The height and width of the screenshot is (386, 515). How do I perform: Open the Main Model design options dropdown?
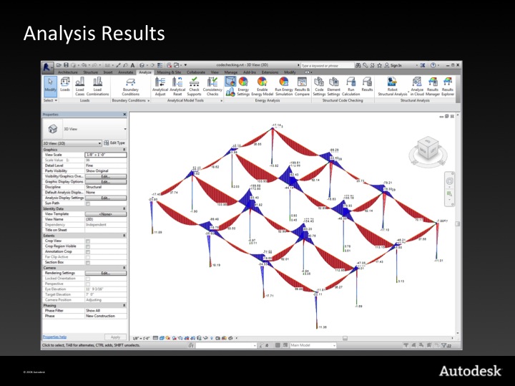[x=313, y=345]
